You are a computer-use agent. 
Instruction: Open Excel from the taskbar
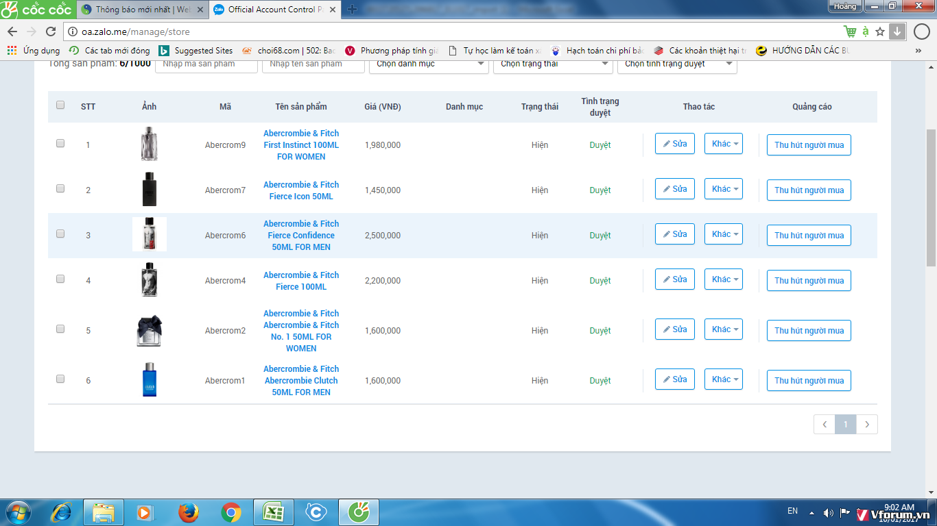coord(273,512)
